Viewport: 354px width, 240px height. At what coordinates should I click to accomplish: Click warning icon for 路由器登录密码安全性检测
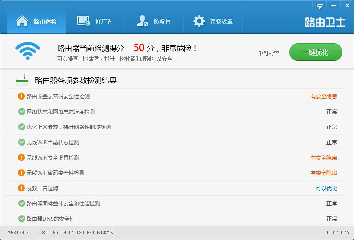point(21,96)
